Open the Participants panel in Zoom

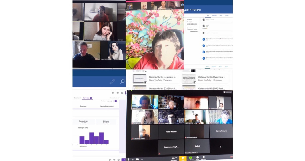tap(174, 159)
